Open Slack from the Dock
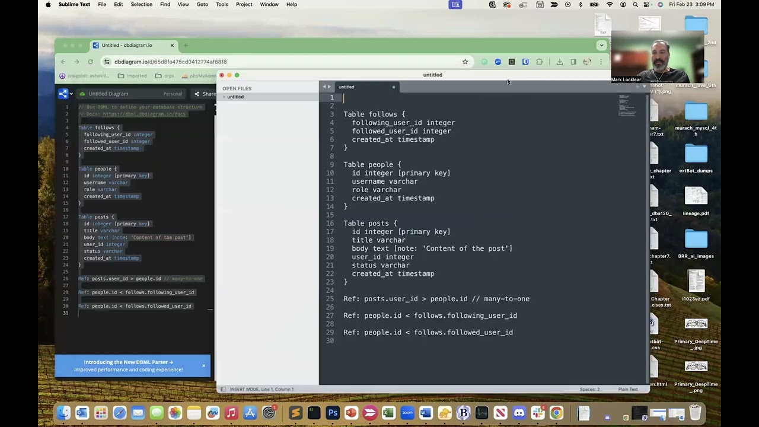The image size is (759, 427). 538,413
